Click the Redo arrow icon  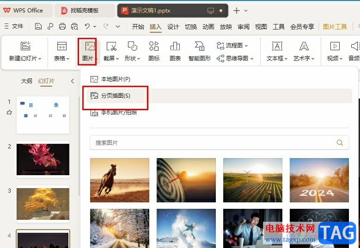106,26
